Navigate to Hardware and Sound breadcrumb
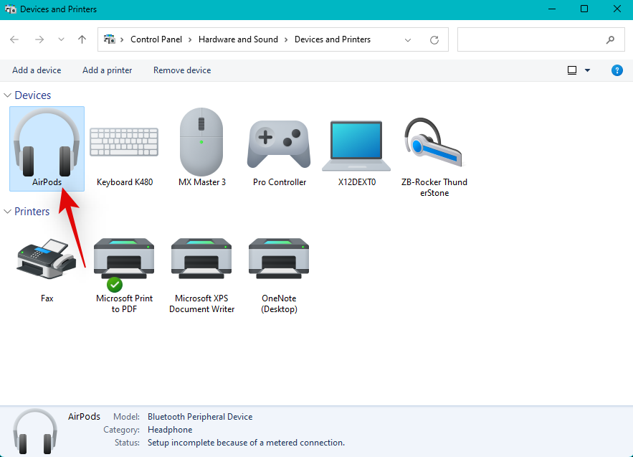Viewport: 633px width, 457px height. pyautogui.click(x=238, y=39)
